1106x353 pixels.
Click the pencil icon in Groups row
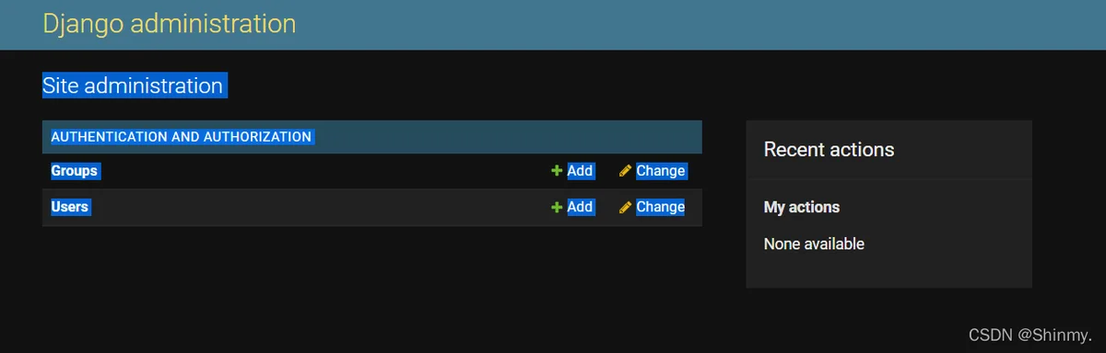626,171
